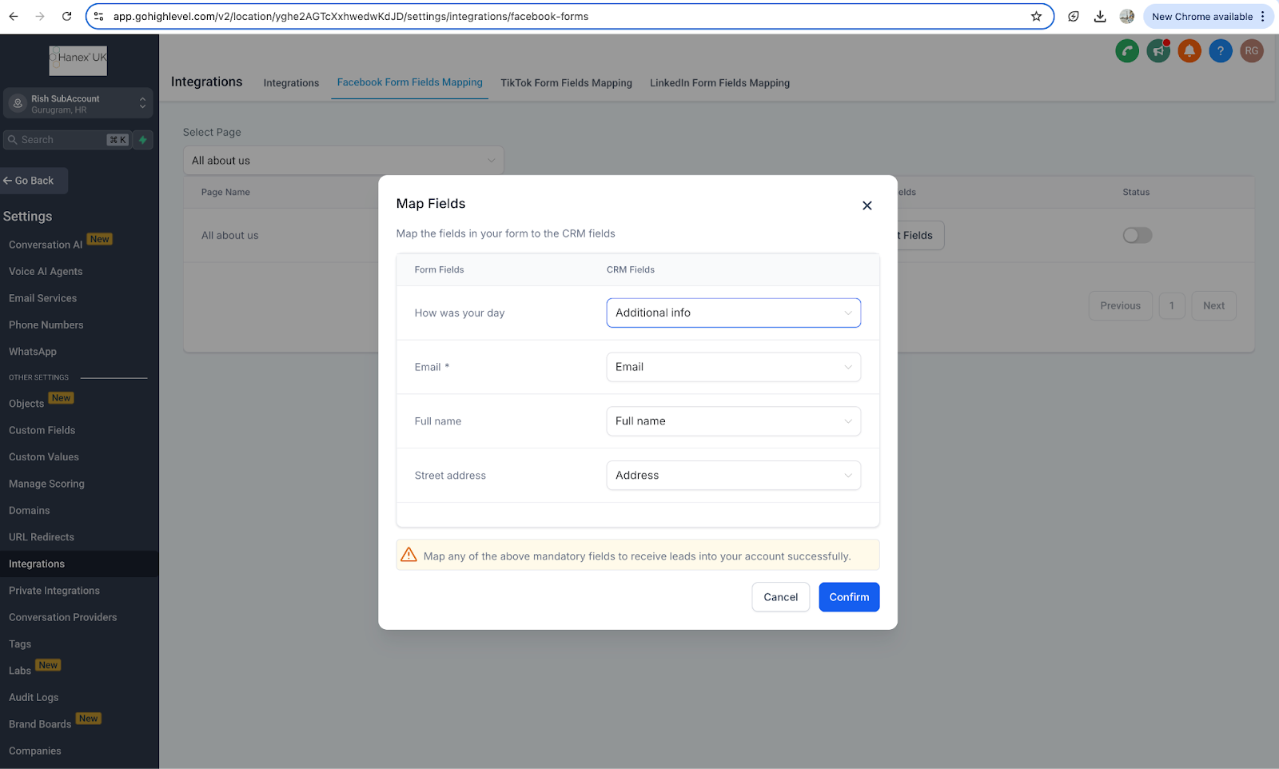The height and width of the screenshot is (769, 1279).
Task: Open Email Services settings
Action: 43,298
